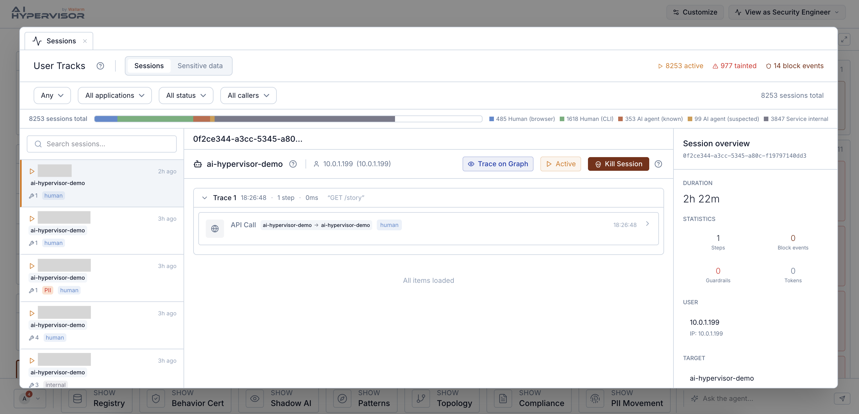Click AI agent (known) orange swatch
Screen dimensions: 859x414
point(620,119)
